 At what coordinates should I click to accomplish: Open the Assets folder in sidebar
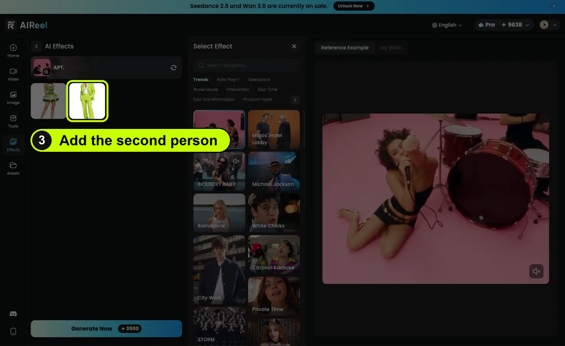click(13, 168)
